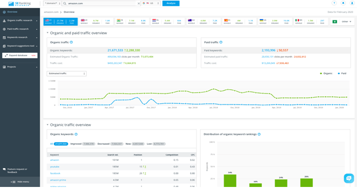
Task: Click the Hide menu control
Action: tap(20, 182)
